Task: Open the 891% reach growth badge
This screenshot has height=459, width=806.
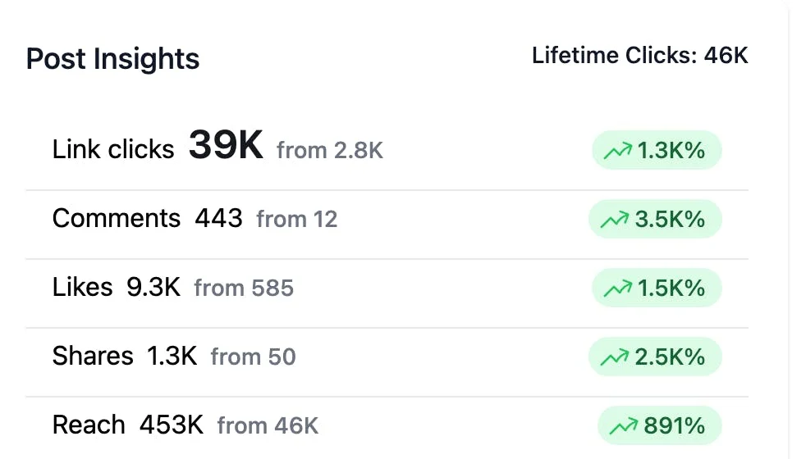Action: [660, 425]
